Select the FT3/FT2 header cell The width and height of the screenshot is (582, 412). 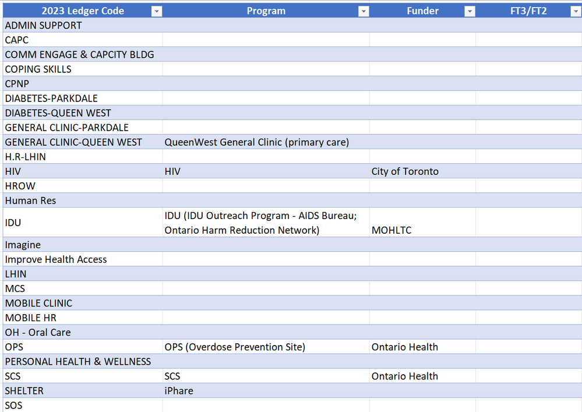[528, 10]
